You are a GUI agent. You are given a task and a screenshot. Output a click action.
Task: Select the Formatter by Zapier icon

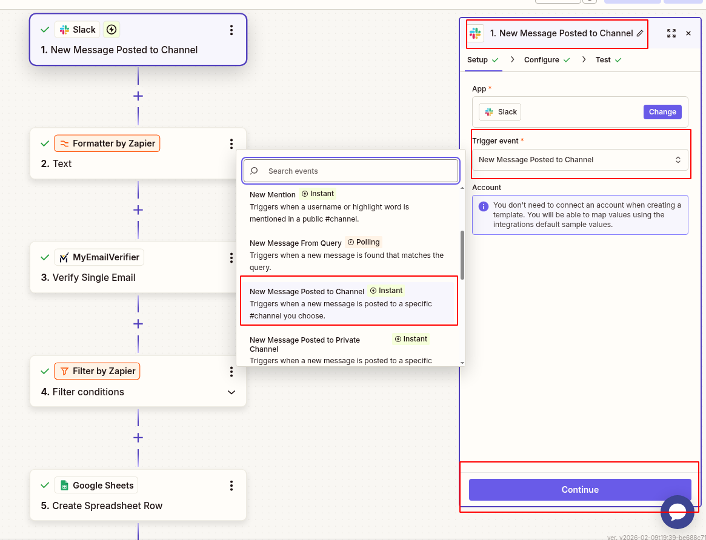point(64,143)
